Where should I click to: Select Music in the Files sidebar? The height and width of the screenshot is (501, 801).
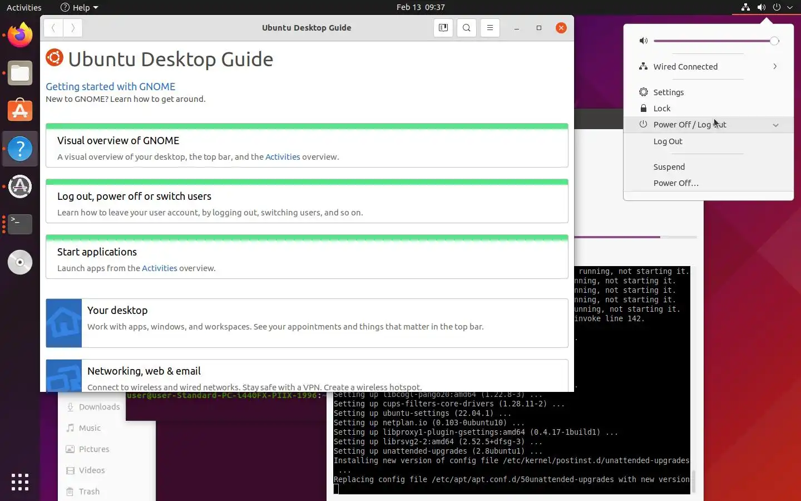tap(90, 428)
